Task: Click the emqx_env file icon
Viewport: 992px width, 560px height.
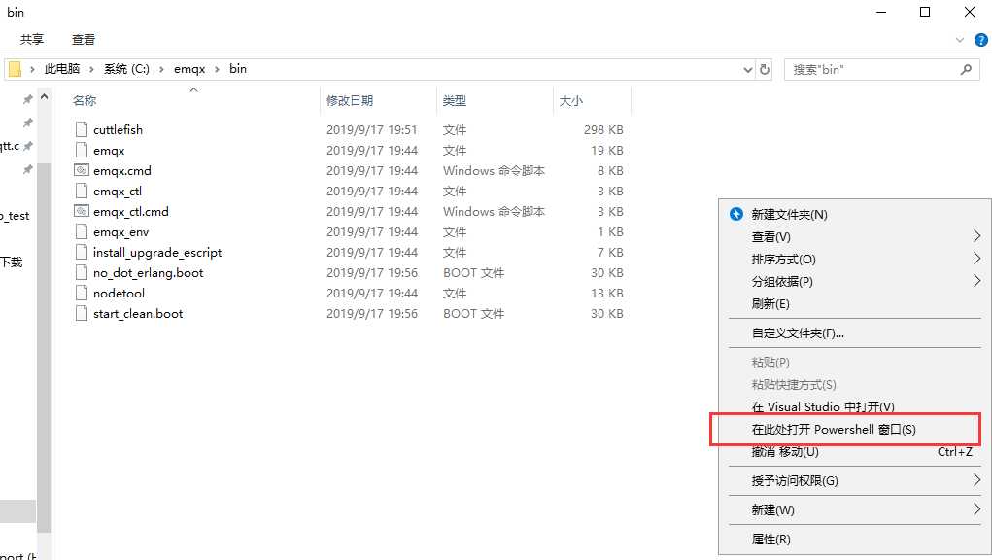Action: (81, 231)
